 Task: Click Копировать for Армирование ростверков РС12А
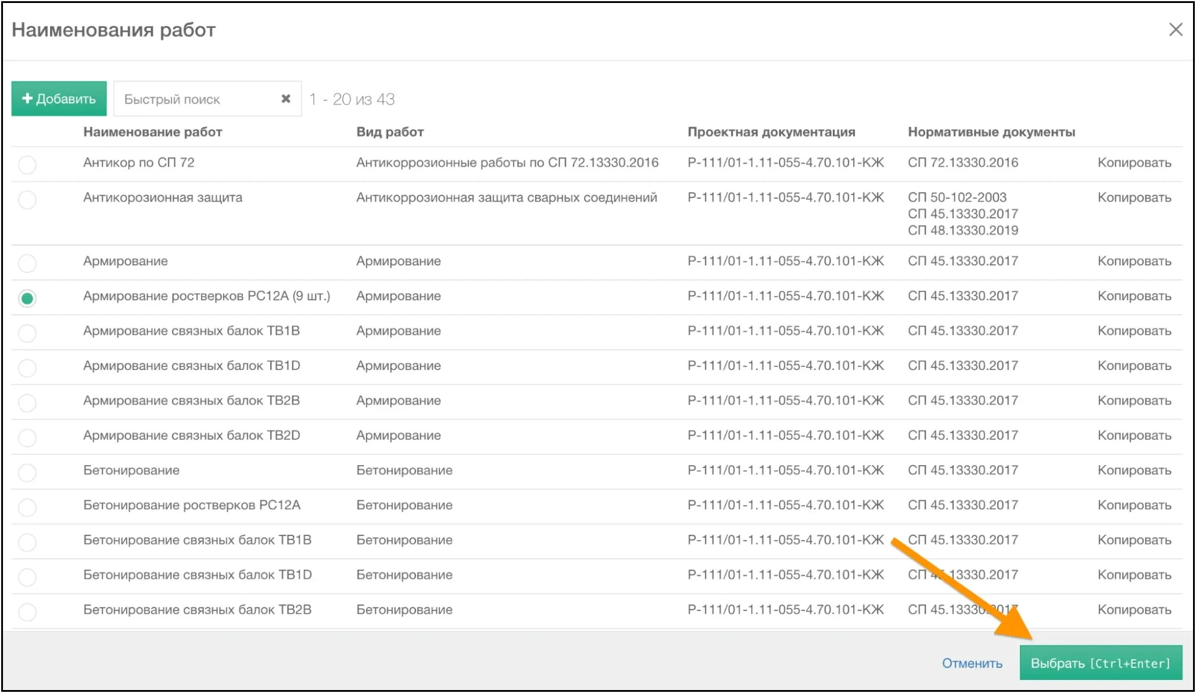[x=1134, y=296]
